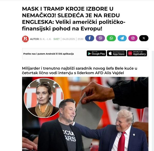Image resolution: width=154 pixels, height=151 pixels.
Task: Open the main article photo
Action: click(x=85, y=114)
